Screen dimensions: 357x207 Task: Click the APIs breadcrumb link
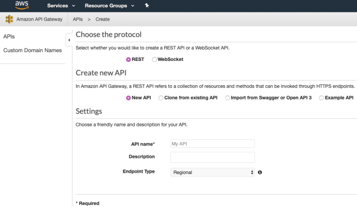pyautogui.click(x=78, y=20)
